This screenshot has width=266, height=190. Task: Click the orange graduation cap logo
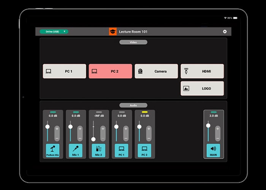click(113, 32)
